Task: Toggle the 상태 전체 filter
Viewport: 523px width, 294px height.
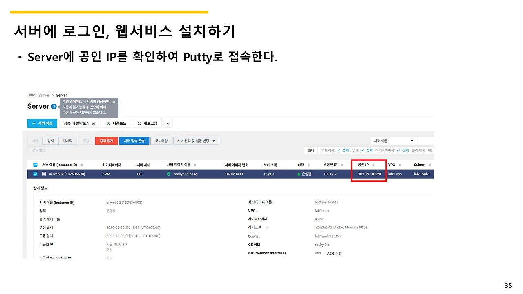Action: tap(367, 150)
